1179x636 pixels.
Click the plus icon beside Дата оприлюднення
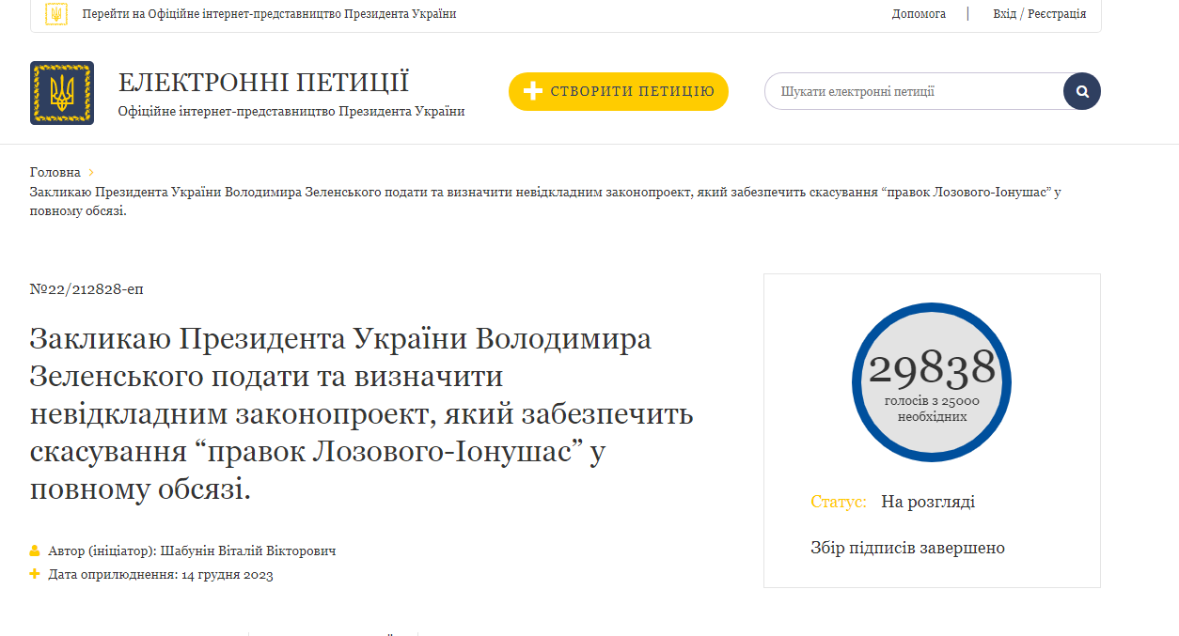click(x=35, y=574)
